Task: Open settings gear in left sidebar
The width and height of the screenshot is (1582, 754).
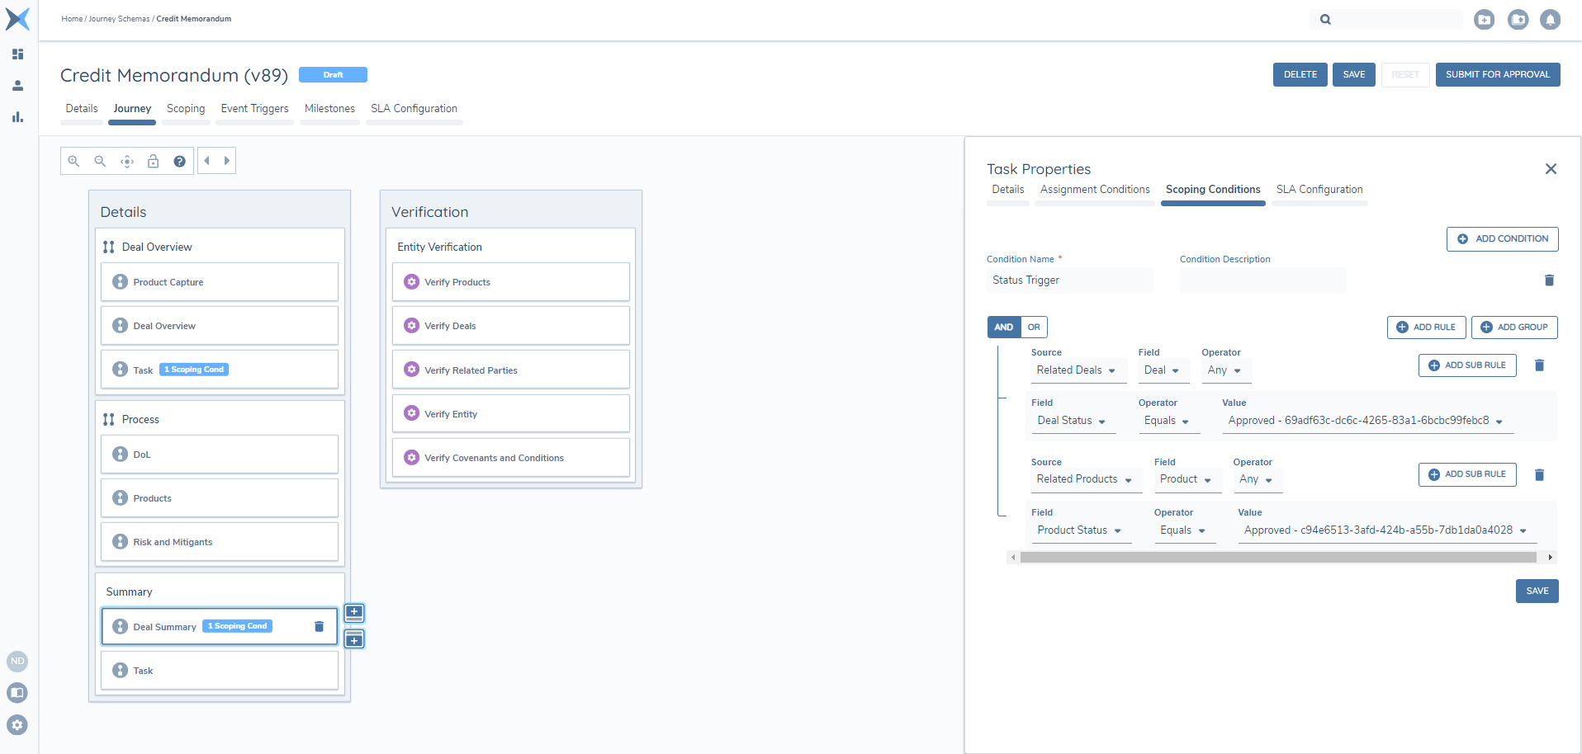Action: click(x=17, y=725)
